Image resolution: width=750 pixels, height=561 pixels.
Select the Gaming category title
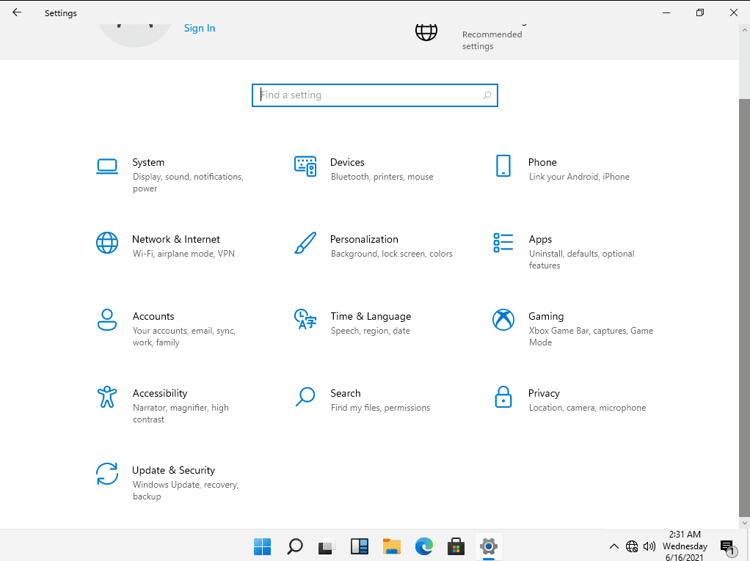pos(546,316)
